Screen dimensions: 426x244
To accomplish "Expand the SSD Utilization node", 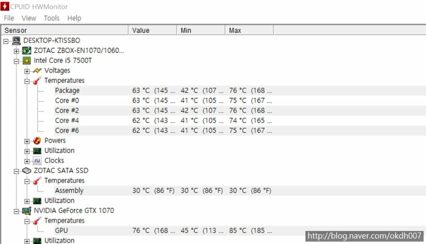I will click(x=27, y=201).
